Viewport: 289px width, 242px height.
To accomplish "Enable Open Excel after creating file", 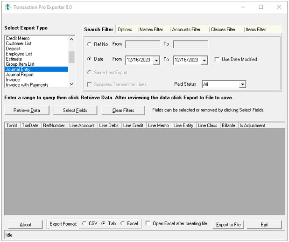I will (148, 223).
